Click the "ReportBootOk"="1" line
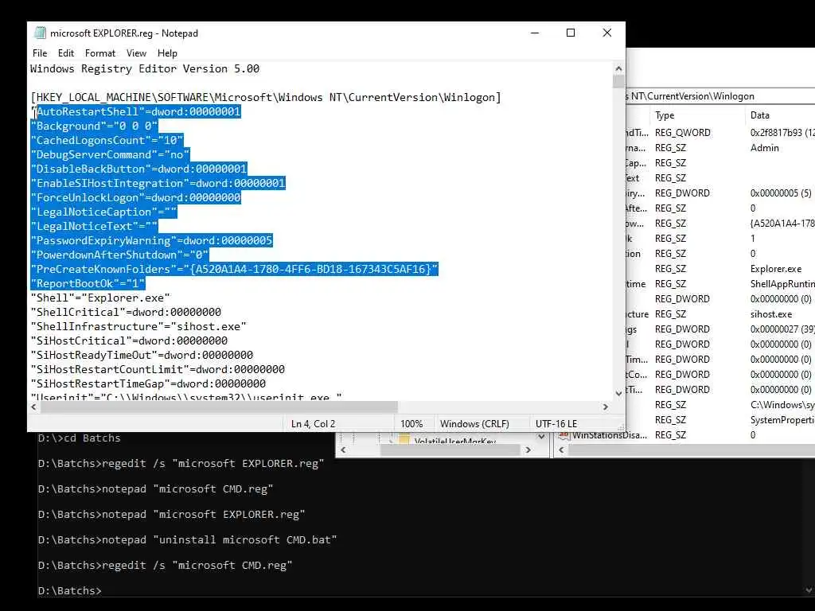 point(88,283)
